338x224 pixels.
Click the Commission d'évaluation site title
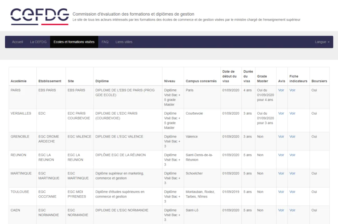133,14
